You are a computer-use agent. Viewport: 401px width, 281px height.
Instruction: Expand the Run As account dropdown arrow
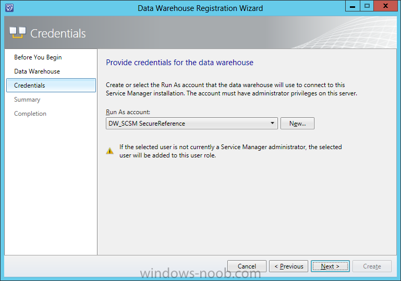coord(272,123)
